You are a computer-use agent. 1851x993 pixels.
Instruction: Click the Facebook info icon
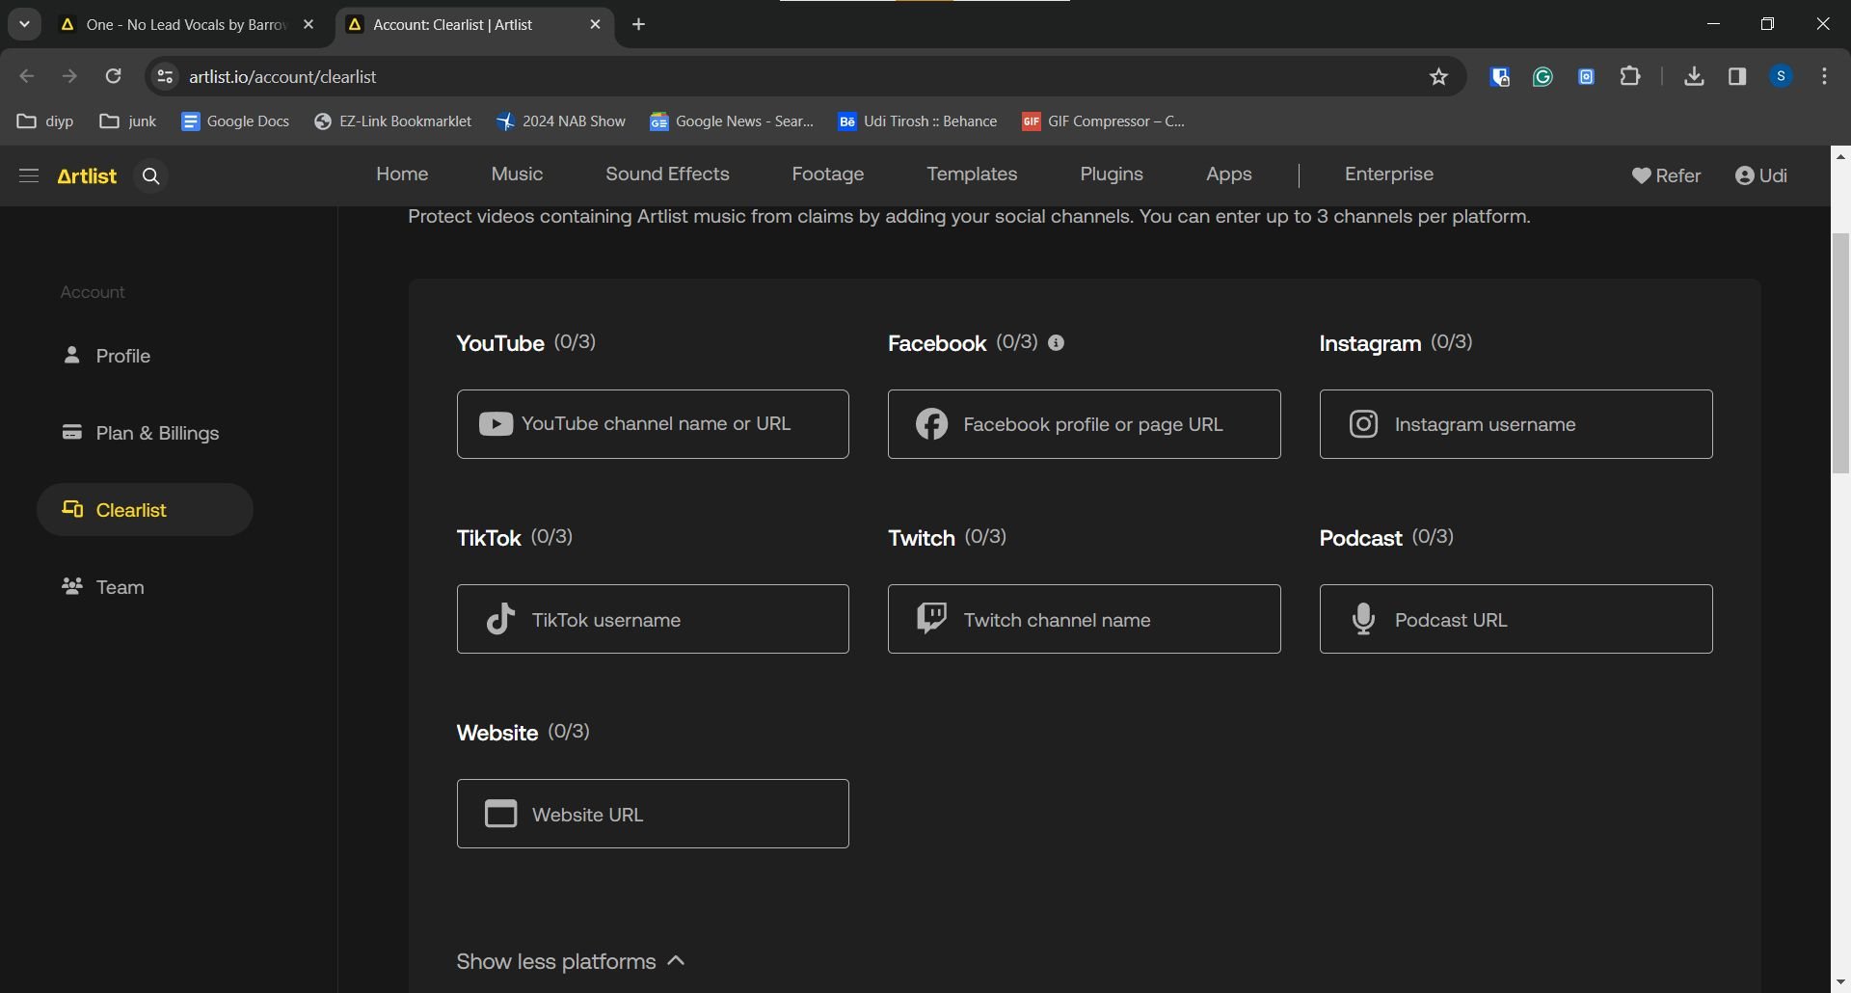[x=1057, y=342]
